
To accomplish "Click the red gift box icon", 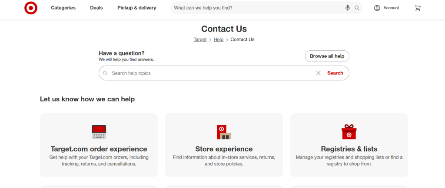I will [349, 132].
